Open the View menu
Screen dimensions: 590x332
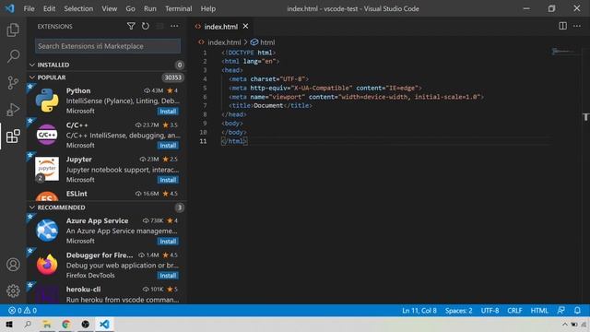(109, 8)
